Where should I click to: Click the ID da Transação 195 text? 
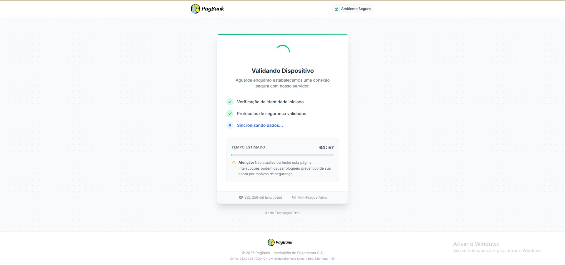[x=282, y=213]
